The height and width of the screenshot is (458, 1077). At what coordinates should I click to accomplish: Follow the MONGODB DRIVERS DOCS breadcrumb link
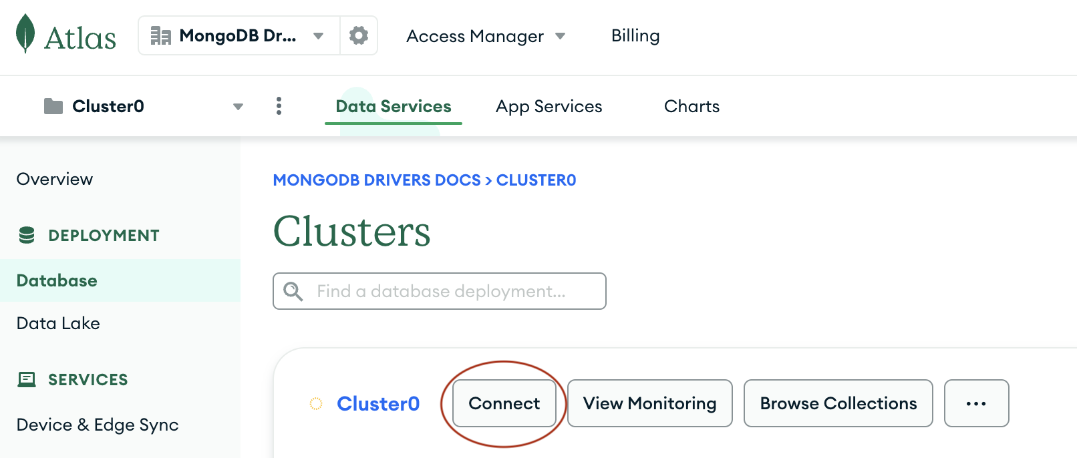point(377,180)
